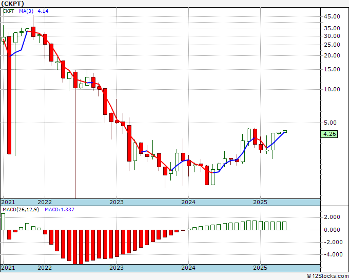
Task: Click the 2.000 MACD axis label
Action: pyautogui.click(x=332, y=217)
